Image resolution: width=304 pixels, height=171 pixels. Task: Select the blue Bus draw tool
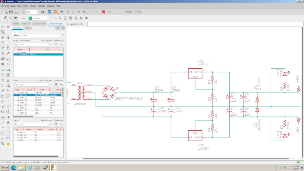pyautogui.click(x=8, y=70)
